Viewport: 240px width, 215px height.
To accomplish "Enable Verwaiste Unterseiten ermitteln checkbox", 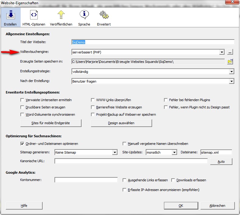I will (22, 100).
